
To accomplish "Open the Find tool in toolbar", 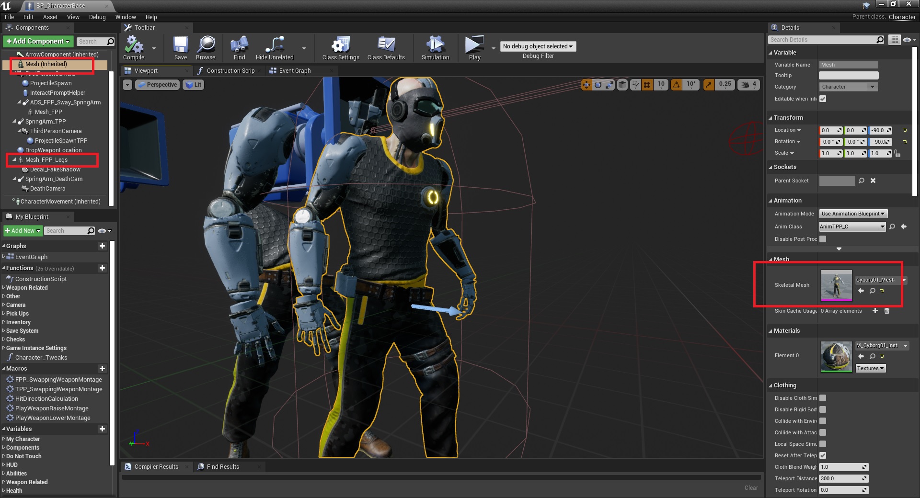I will coord(239,45).
